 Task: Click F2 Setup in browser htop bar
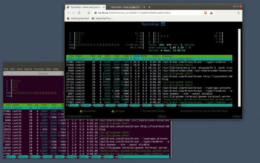pos(84,105)
